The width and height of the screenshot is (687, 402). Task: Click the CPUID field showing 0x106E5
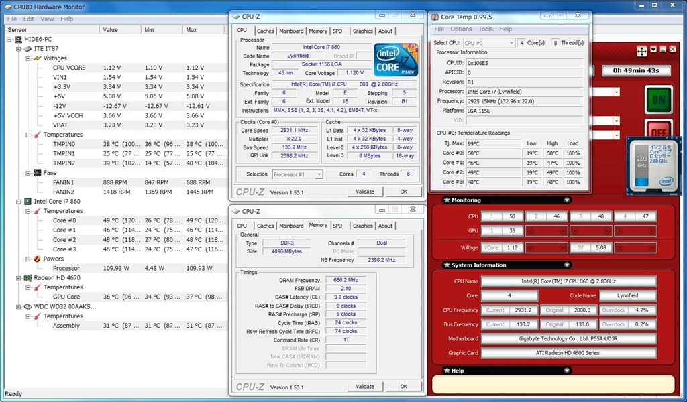tap(525, 63)
